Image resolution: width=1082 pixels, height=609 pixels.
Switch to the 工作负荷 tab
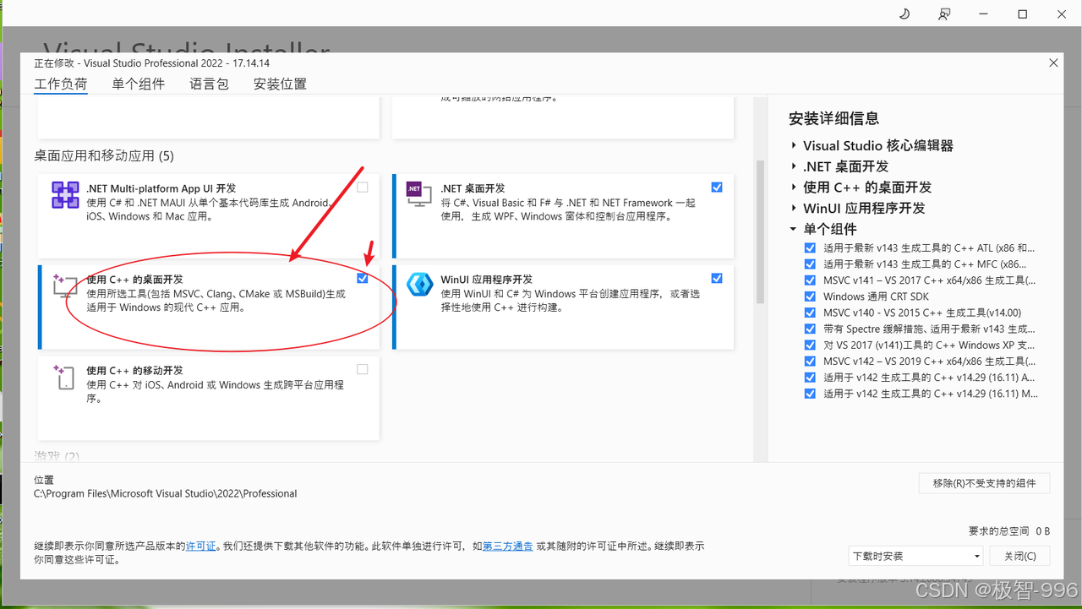[x=61, y=84]
